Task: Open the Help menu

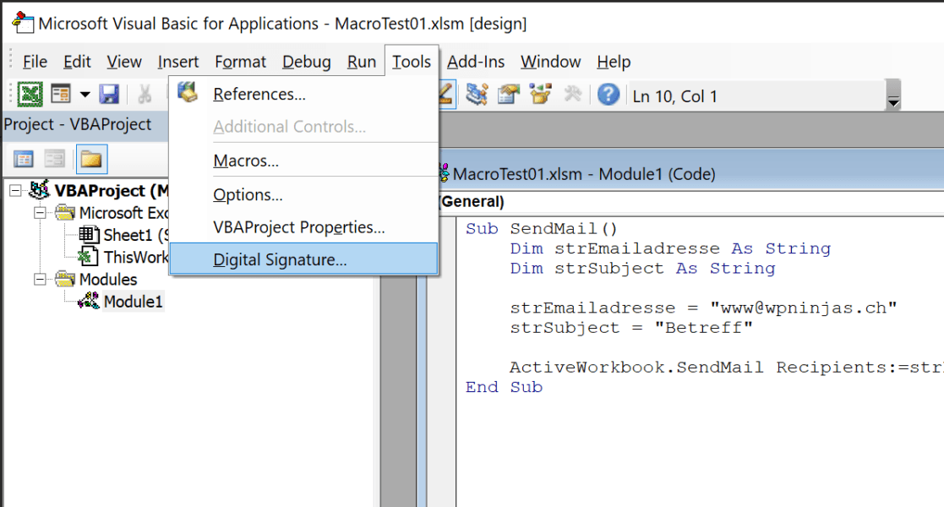Action: (614, 62)
